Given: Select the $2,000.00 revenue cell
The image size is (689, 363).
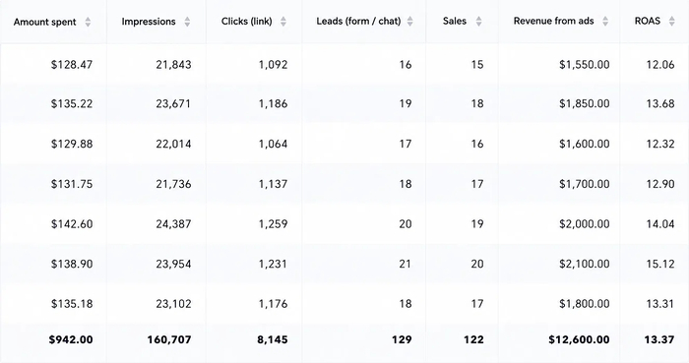Looking at the screenshot, I should point(585,224).
